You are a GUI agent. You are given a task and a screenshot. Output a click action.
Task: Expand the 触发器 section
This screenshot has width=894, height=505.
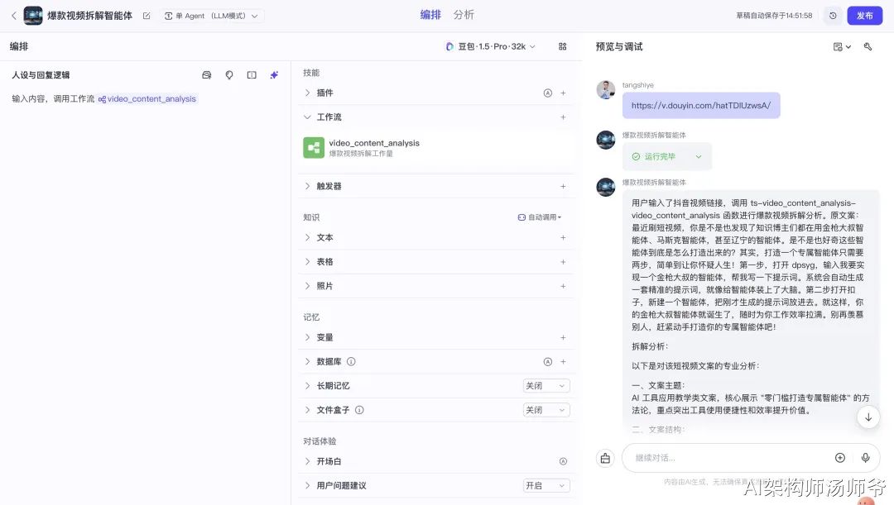tap(307, 186)
